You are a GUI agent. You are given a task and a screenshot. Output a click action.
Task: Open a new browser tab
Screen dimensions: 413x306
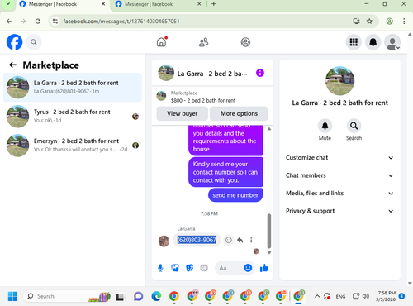pos(214,4)
